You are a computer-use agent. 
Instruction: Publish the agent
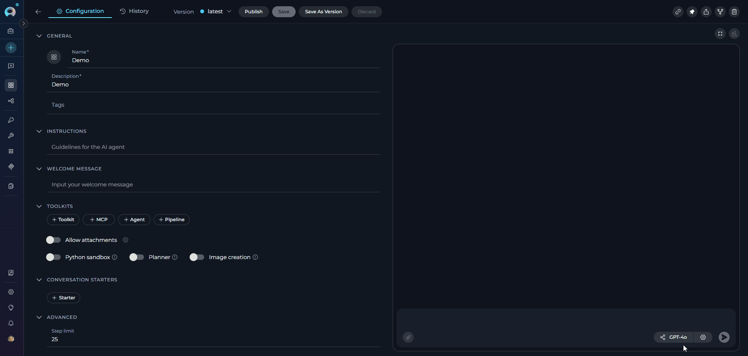click(253, 11)
